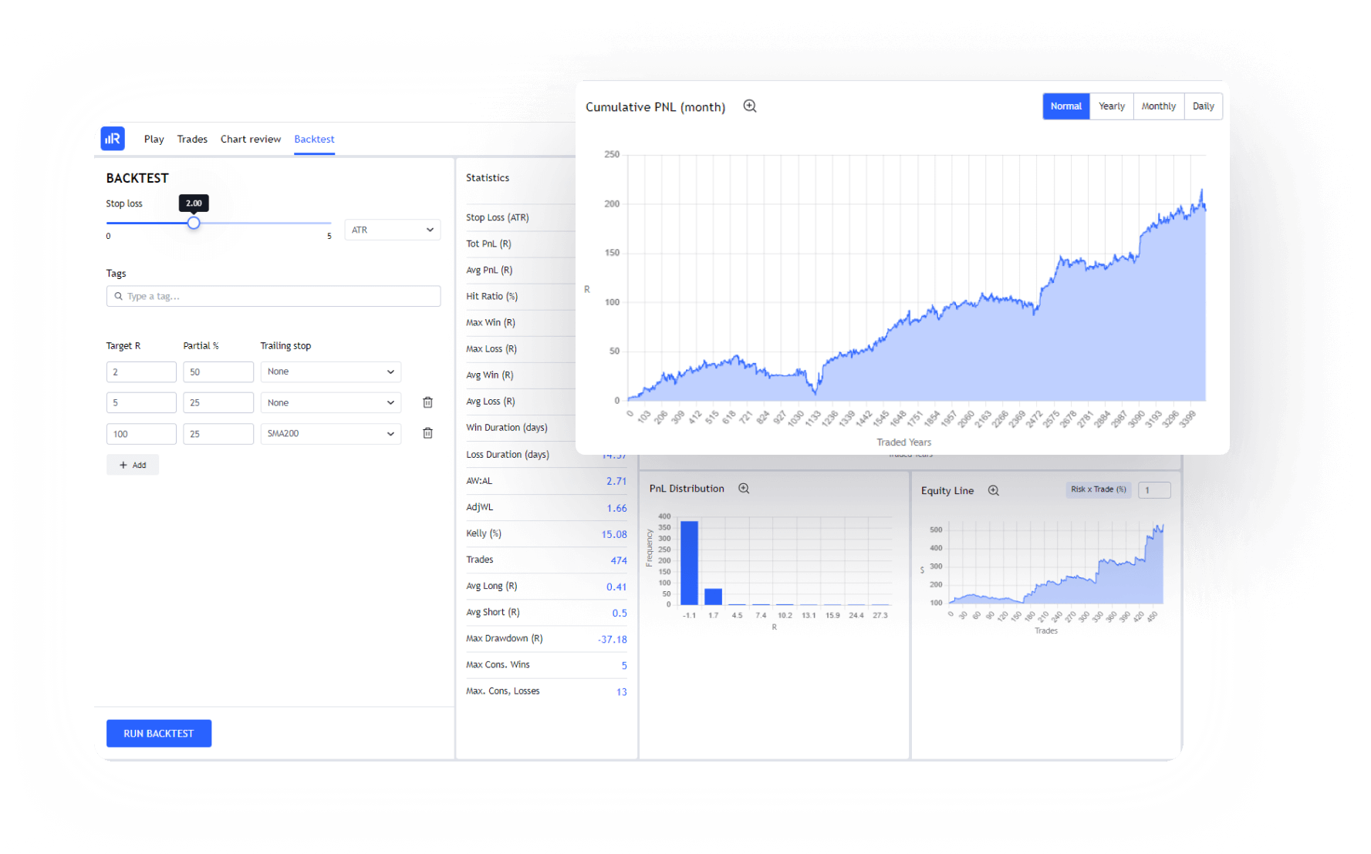Delete the SMA200 row using trash icon
This screenshot has width=1371, height=854.
tap(427, 433)
